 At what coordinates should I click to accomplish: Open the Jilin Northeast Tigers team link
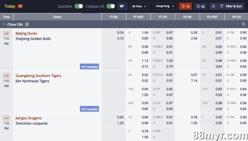(x=32, y=81)
